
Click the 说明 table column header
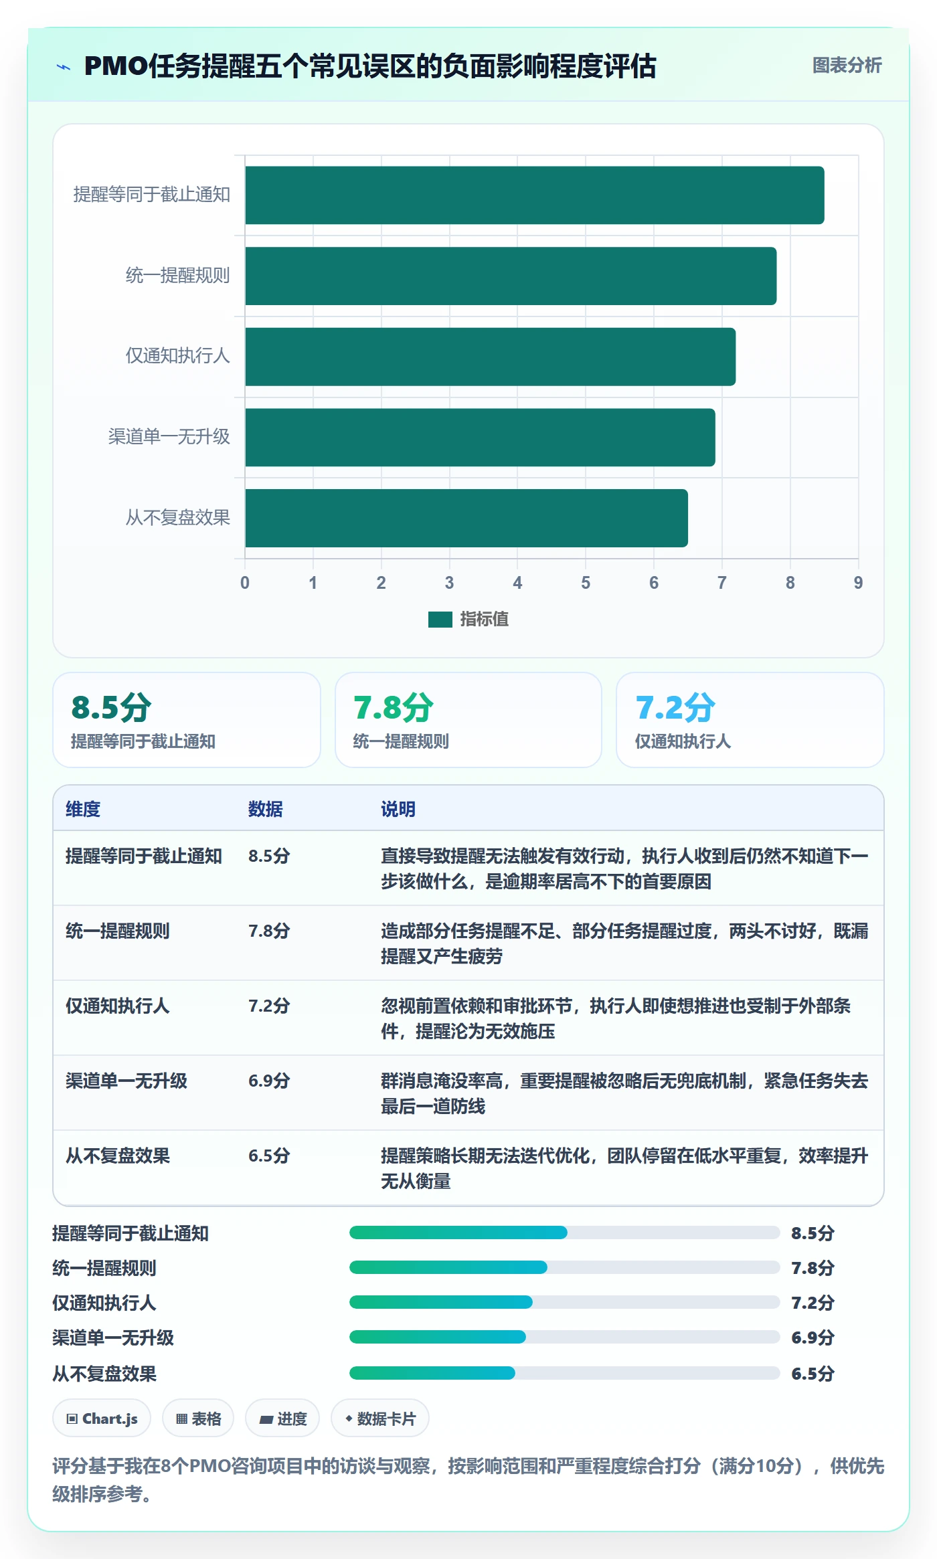coord(398,809)
